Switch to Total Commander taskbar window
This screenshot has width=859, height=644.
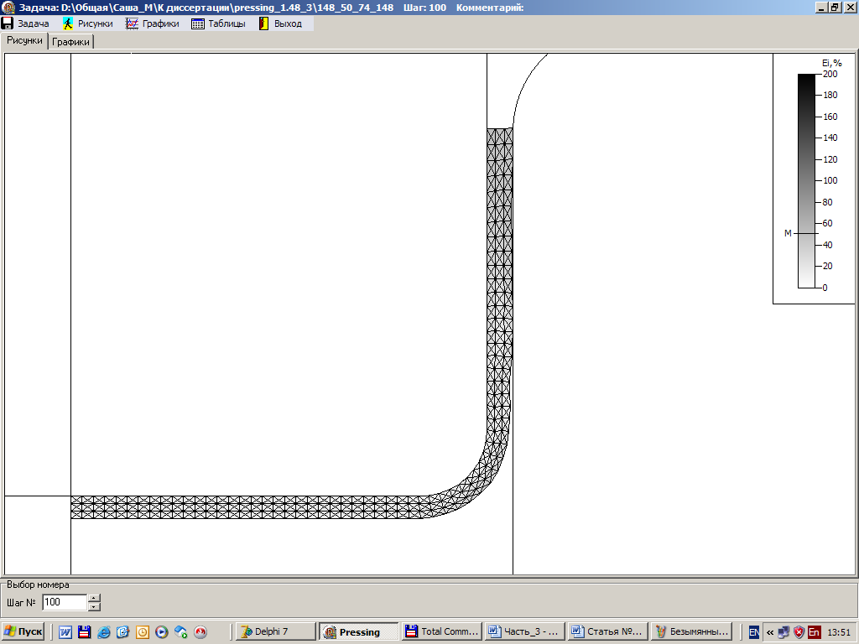pos(441,632)
